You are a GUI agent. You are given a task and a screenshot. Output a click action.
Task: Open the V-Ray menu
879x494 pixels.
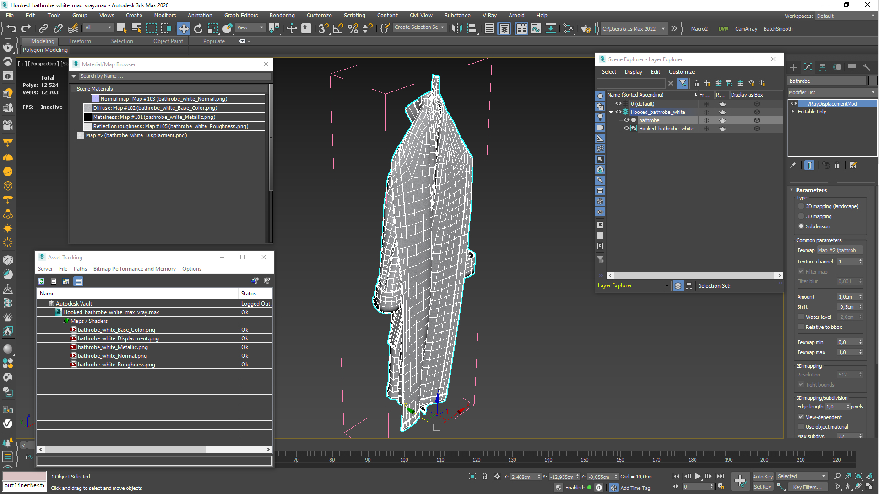[x=489, y=16]
